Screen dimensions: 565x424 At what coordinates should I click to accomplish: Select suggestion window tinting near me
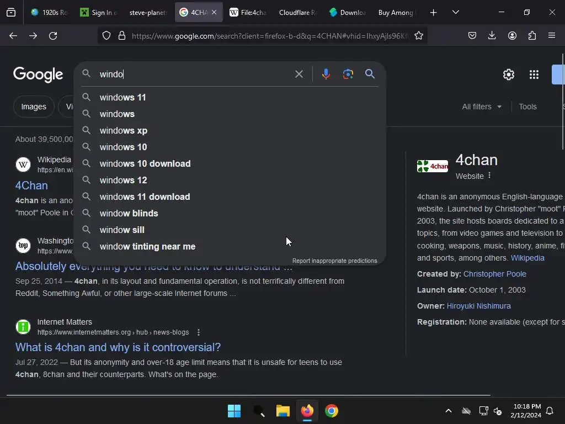tap(230, 247)
